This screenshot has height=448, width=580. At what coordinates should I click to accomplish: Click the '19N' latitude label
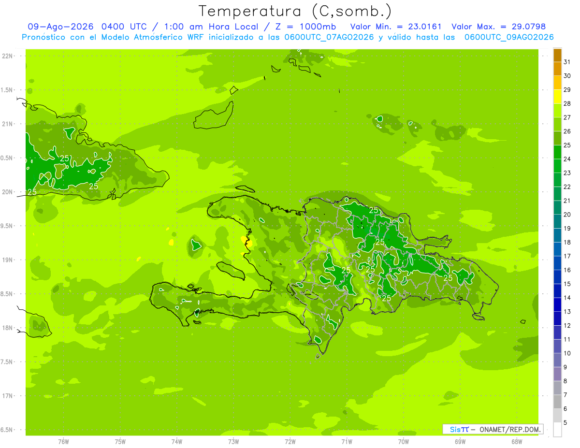7,260
